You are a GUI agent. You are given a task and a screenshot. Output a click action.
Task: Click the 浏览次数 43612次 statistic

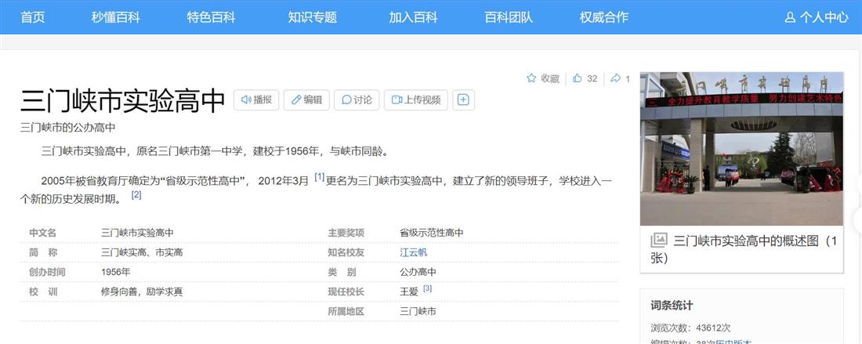point(691,328)
